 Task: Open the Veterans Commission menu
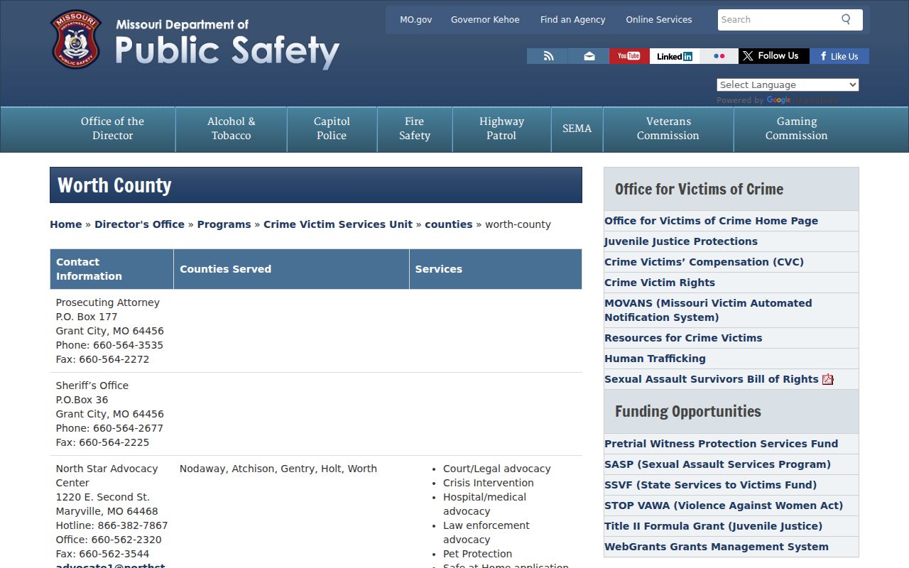[x=668, y=129]
